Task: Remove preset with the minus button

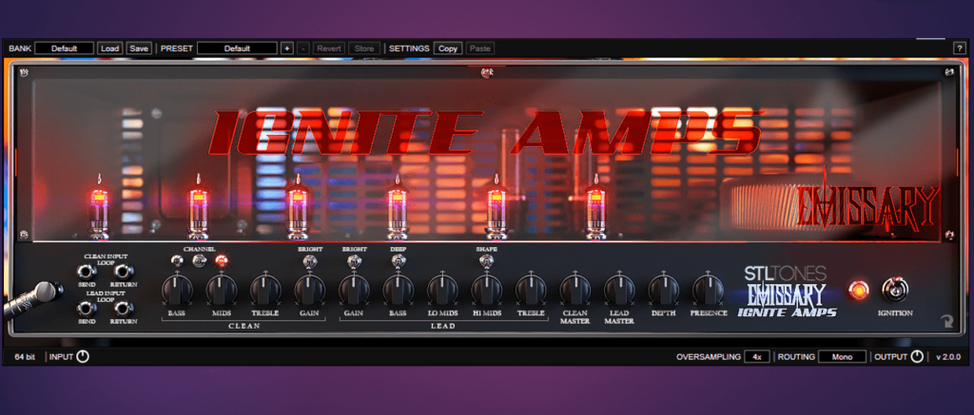Action: (x=302, y=48)
